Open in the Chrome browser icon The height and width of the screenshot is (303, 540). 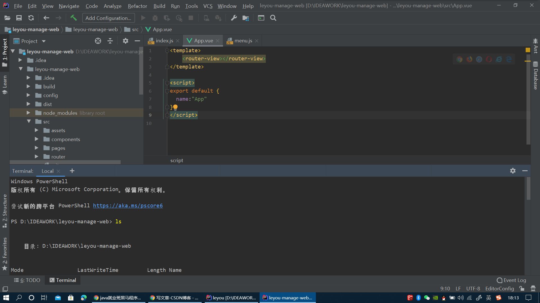point(460,59)
